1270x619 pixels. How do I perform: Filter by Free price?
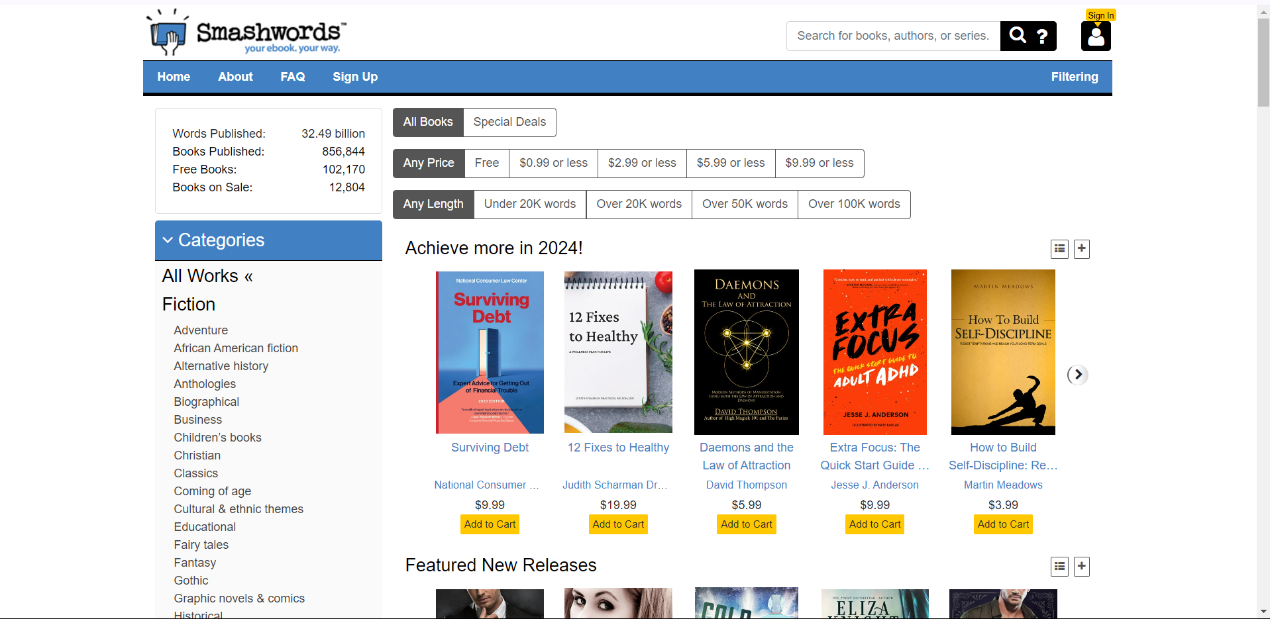[487, 164]
